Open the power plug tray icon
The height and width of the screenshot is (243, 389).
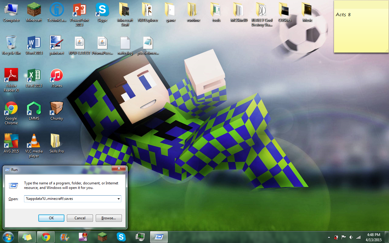coord(336,237)
